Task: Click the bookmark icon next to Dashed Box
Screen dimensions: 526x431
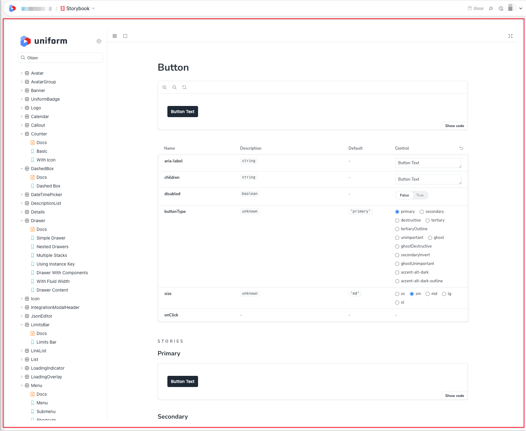Action: point(33,186)
